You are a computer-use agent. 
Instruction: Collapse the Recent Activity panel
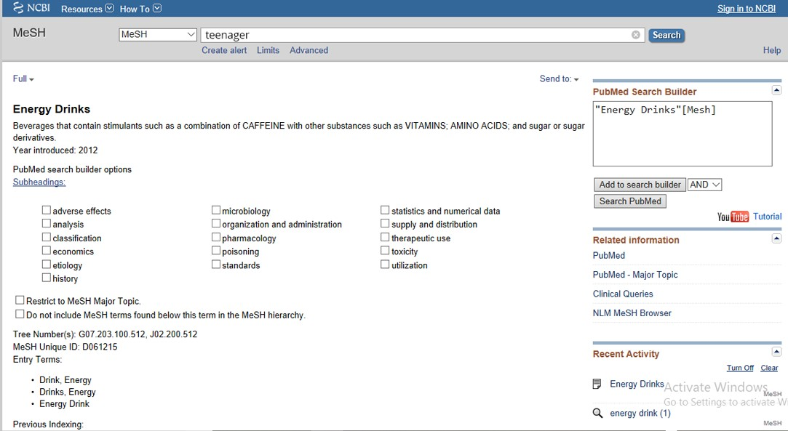(776, 353)
